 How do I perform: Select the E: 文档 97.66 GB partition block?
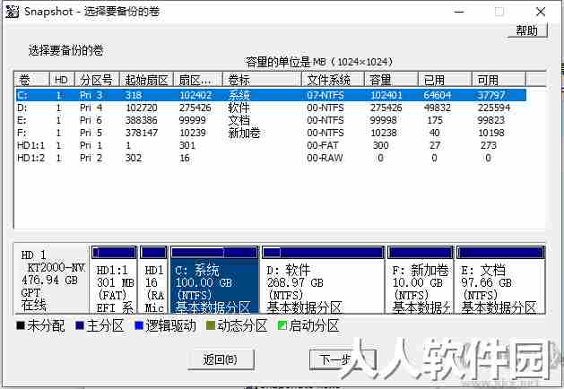[500, 280]
